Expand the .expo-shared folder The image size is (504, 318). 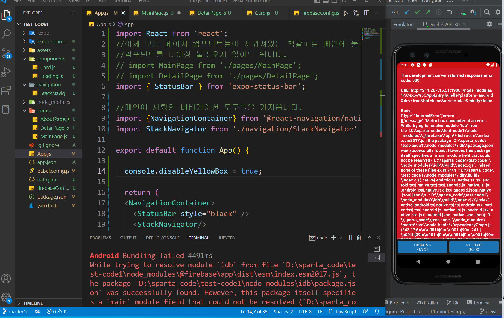point(24,41)
